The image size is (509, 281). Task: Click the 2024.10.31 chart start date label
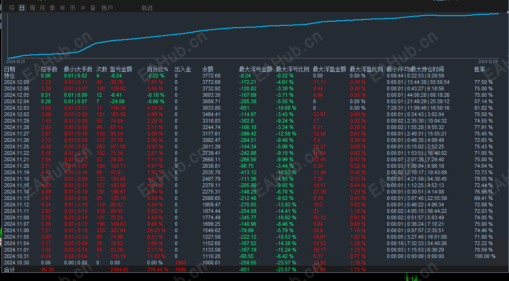point(16,62)
